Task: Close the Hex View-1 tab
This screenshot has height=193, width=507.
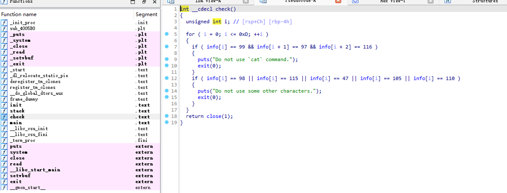Action: [430, 1]
